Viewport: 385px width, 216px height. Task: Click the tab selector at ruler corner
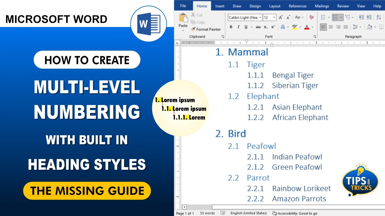(177, 43)
